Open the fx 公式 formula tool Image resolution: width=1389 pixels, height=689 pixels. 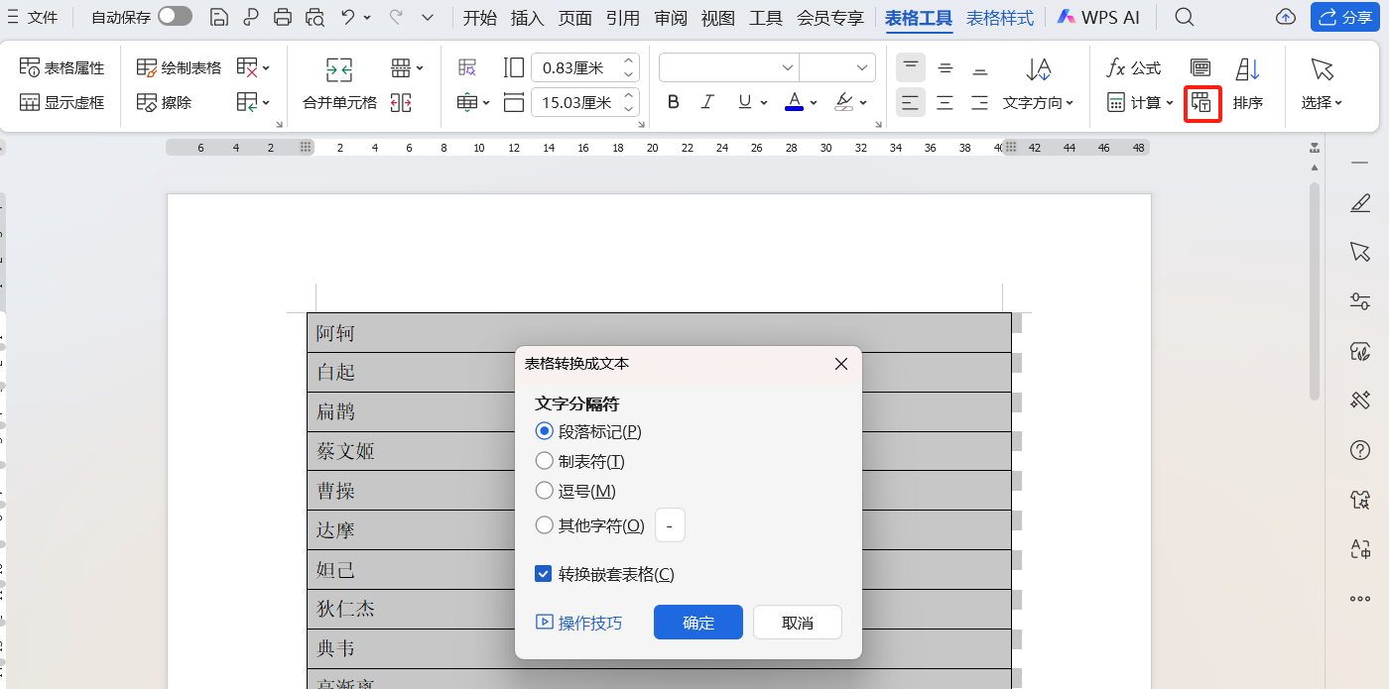(x=1133, y=66)
